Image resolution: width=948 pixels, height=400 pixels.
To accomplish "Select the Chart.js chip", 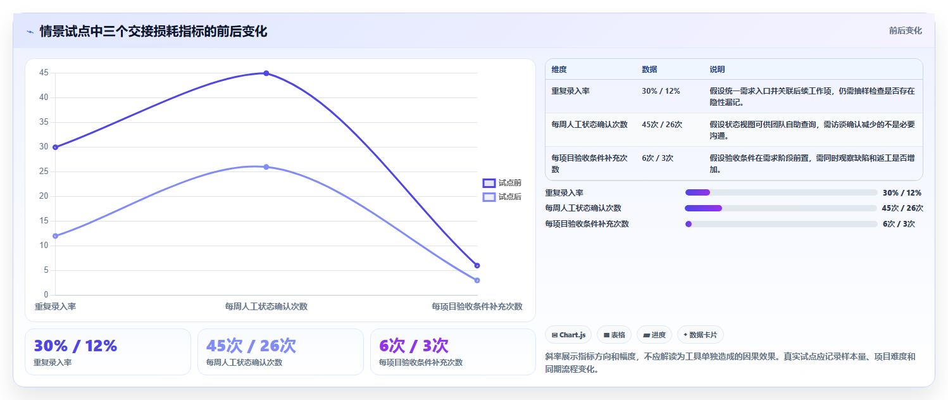I will click(568, 335).
